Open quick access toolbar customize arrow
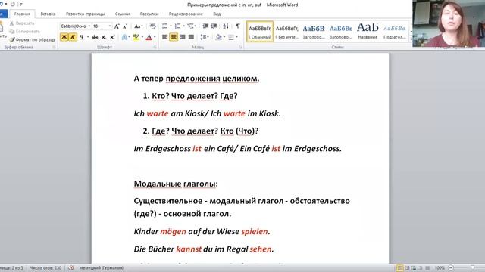This screenshot has height=272, width=485. pos(20,5)
